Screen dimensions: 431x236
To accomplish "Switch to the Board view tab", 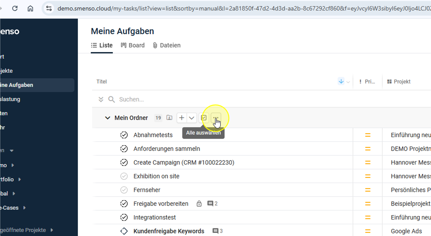I will [x=133, y=45].
